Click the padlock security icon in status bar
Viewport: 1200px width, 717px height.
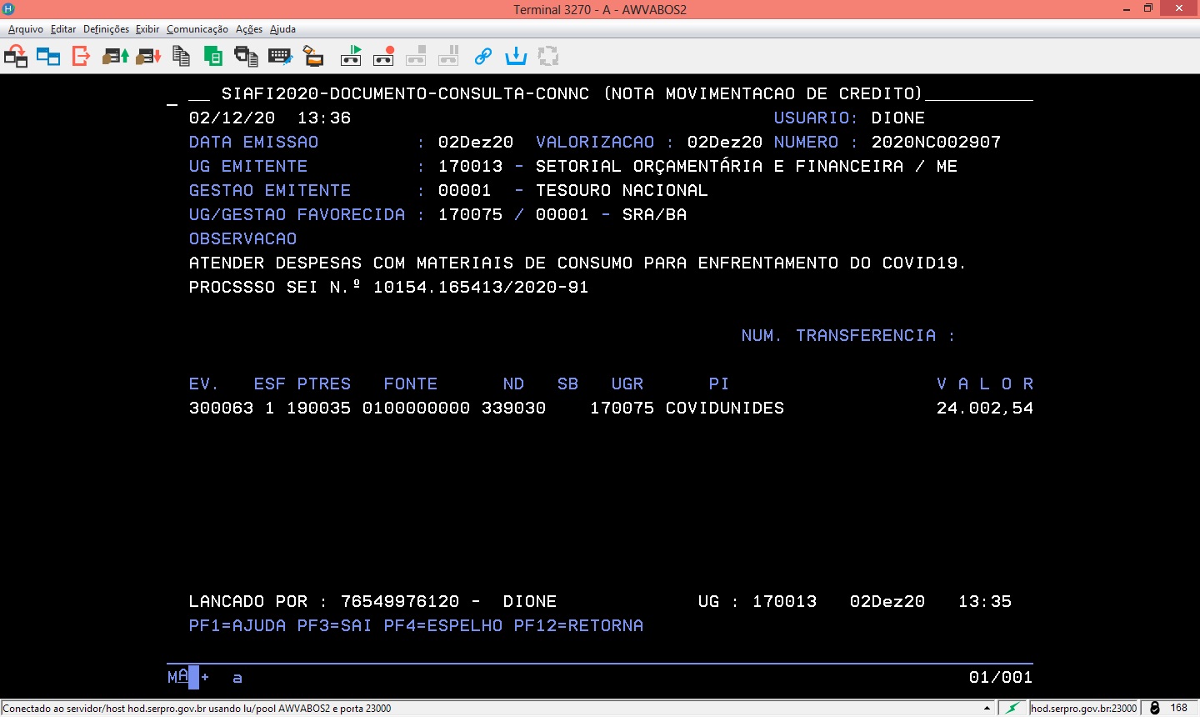pos(1155,708)
